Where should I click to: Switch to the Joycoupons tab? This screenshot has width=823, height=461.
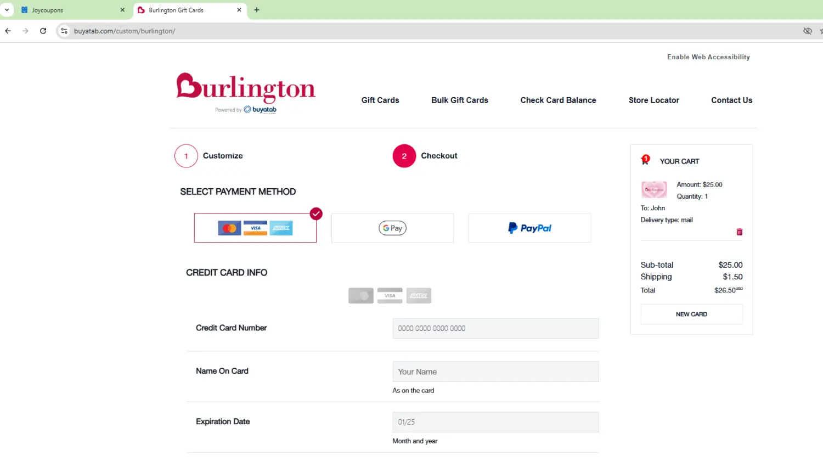coord(72,10)
